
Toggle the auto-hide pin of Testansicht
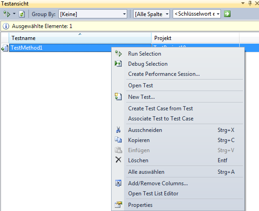click(x=250, y=3)
